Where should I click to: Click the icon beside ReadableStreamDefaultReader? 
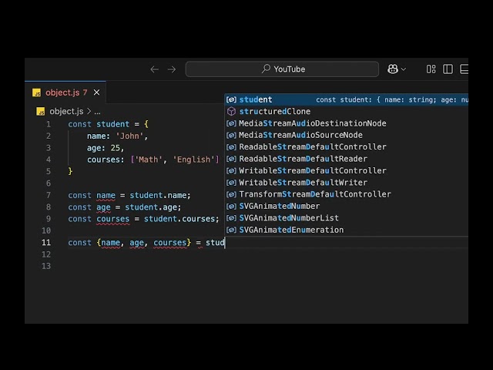[x=231, y=159]
